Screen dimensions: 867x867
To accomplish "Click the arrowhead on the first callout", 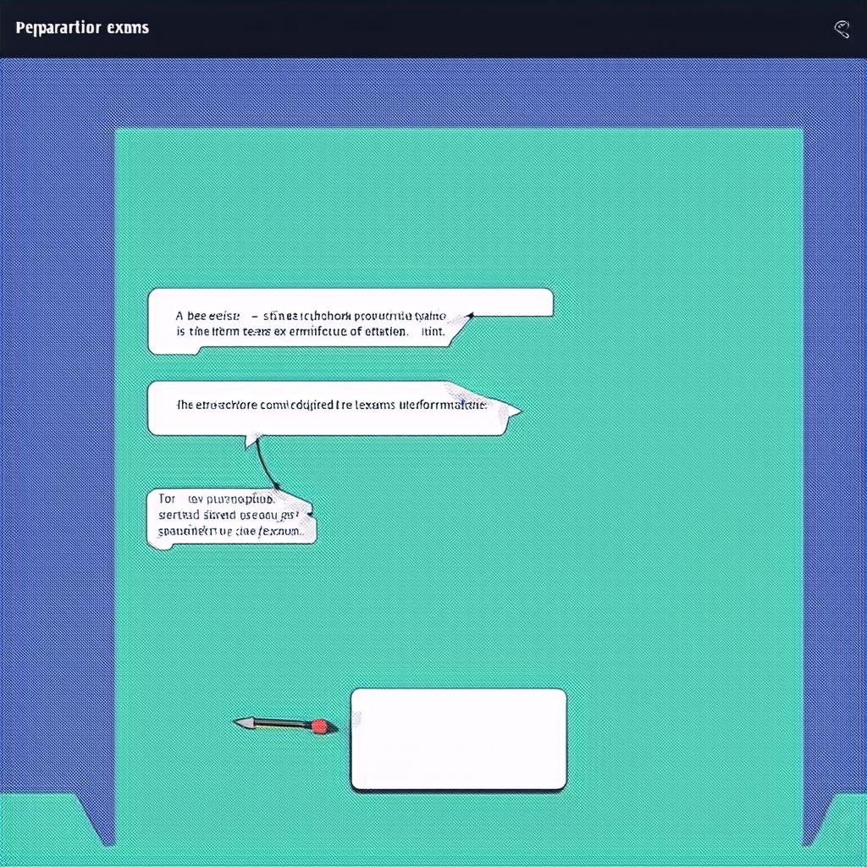I will click(x=468, y=316).
